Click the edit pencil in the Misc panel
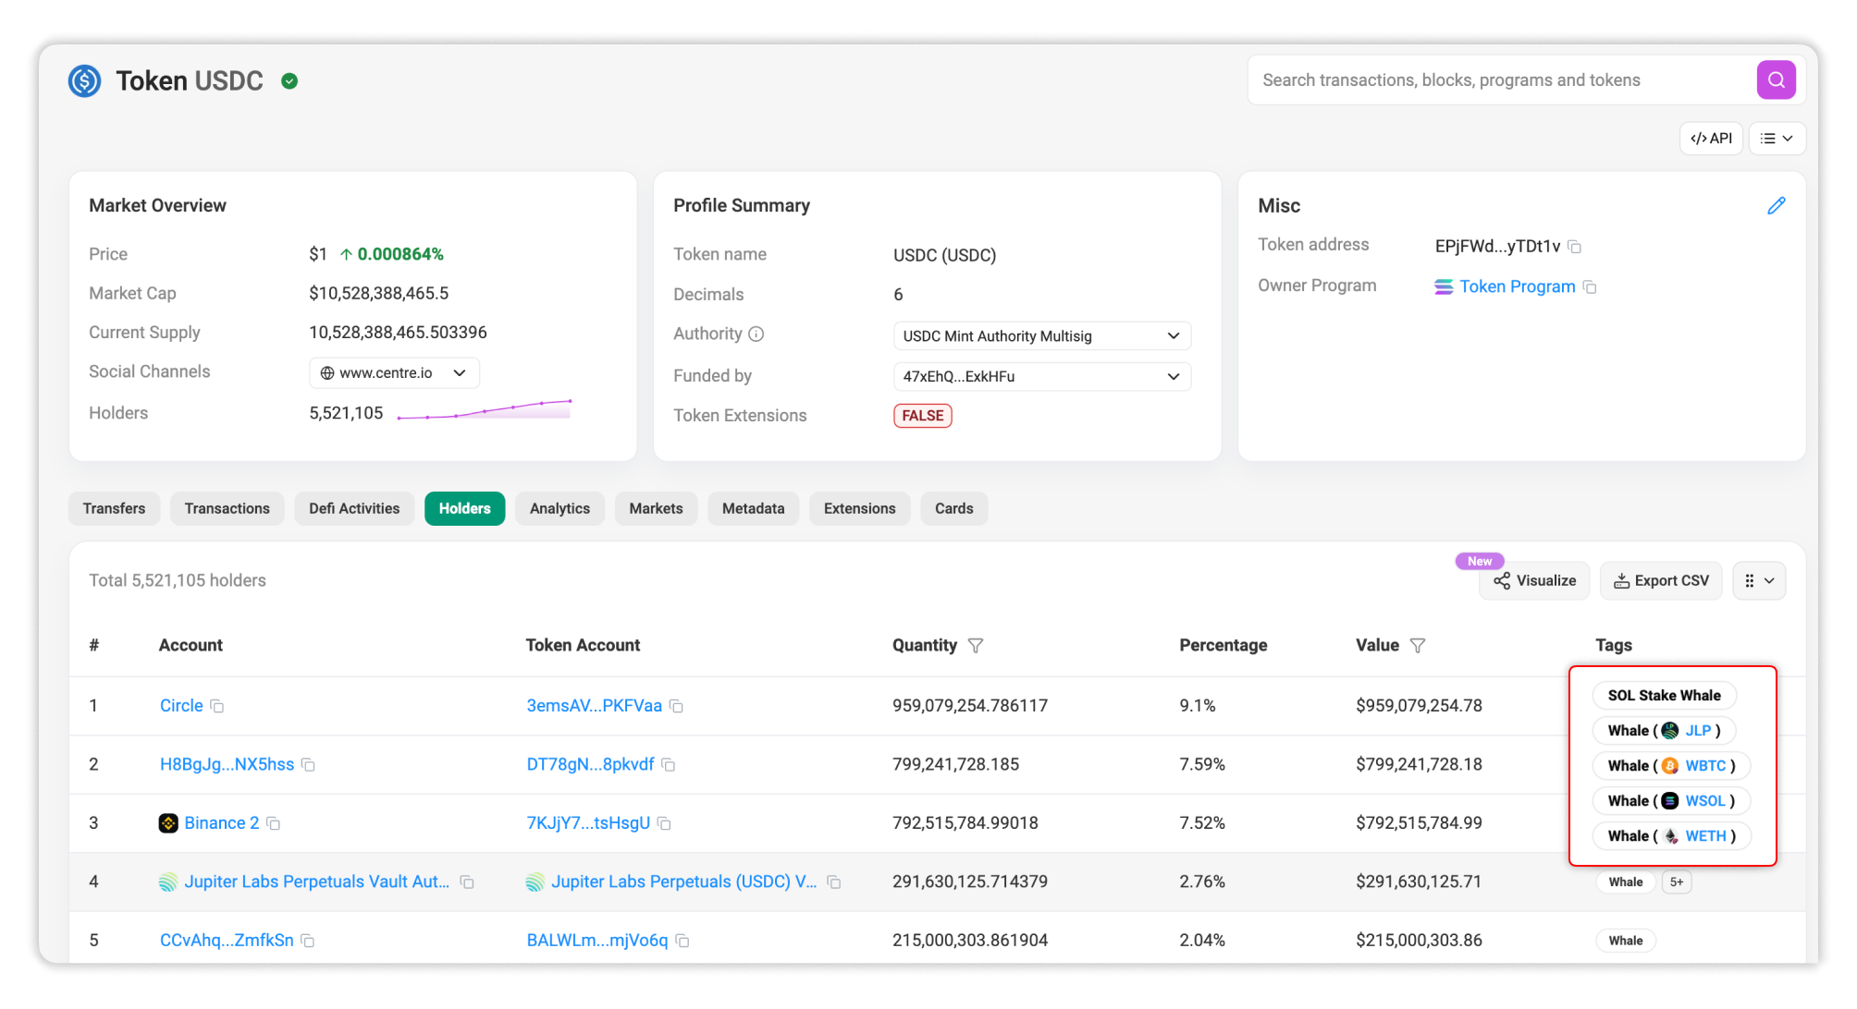The width and height of the screenshot is (1857, 1009). coord(1776,205)
